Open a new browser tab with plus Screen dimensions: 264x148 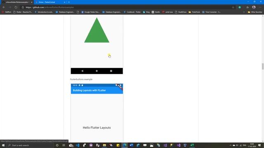point(69,2)
